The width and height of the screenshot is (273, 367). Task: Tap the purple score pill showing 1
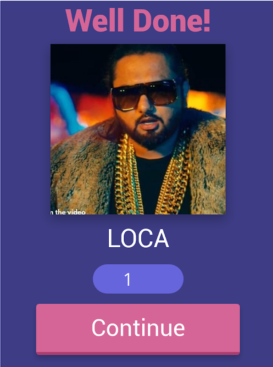(x=138, y=279)
